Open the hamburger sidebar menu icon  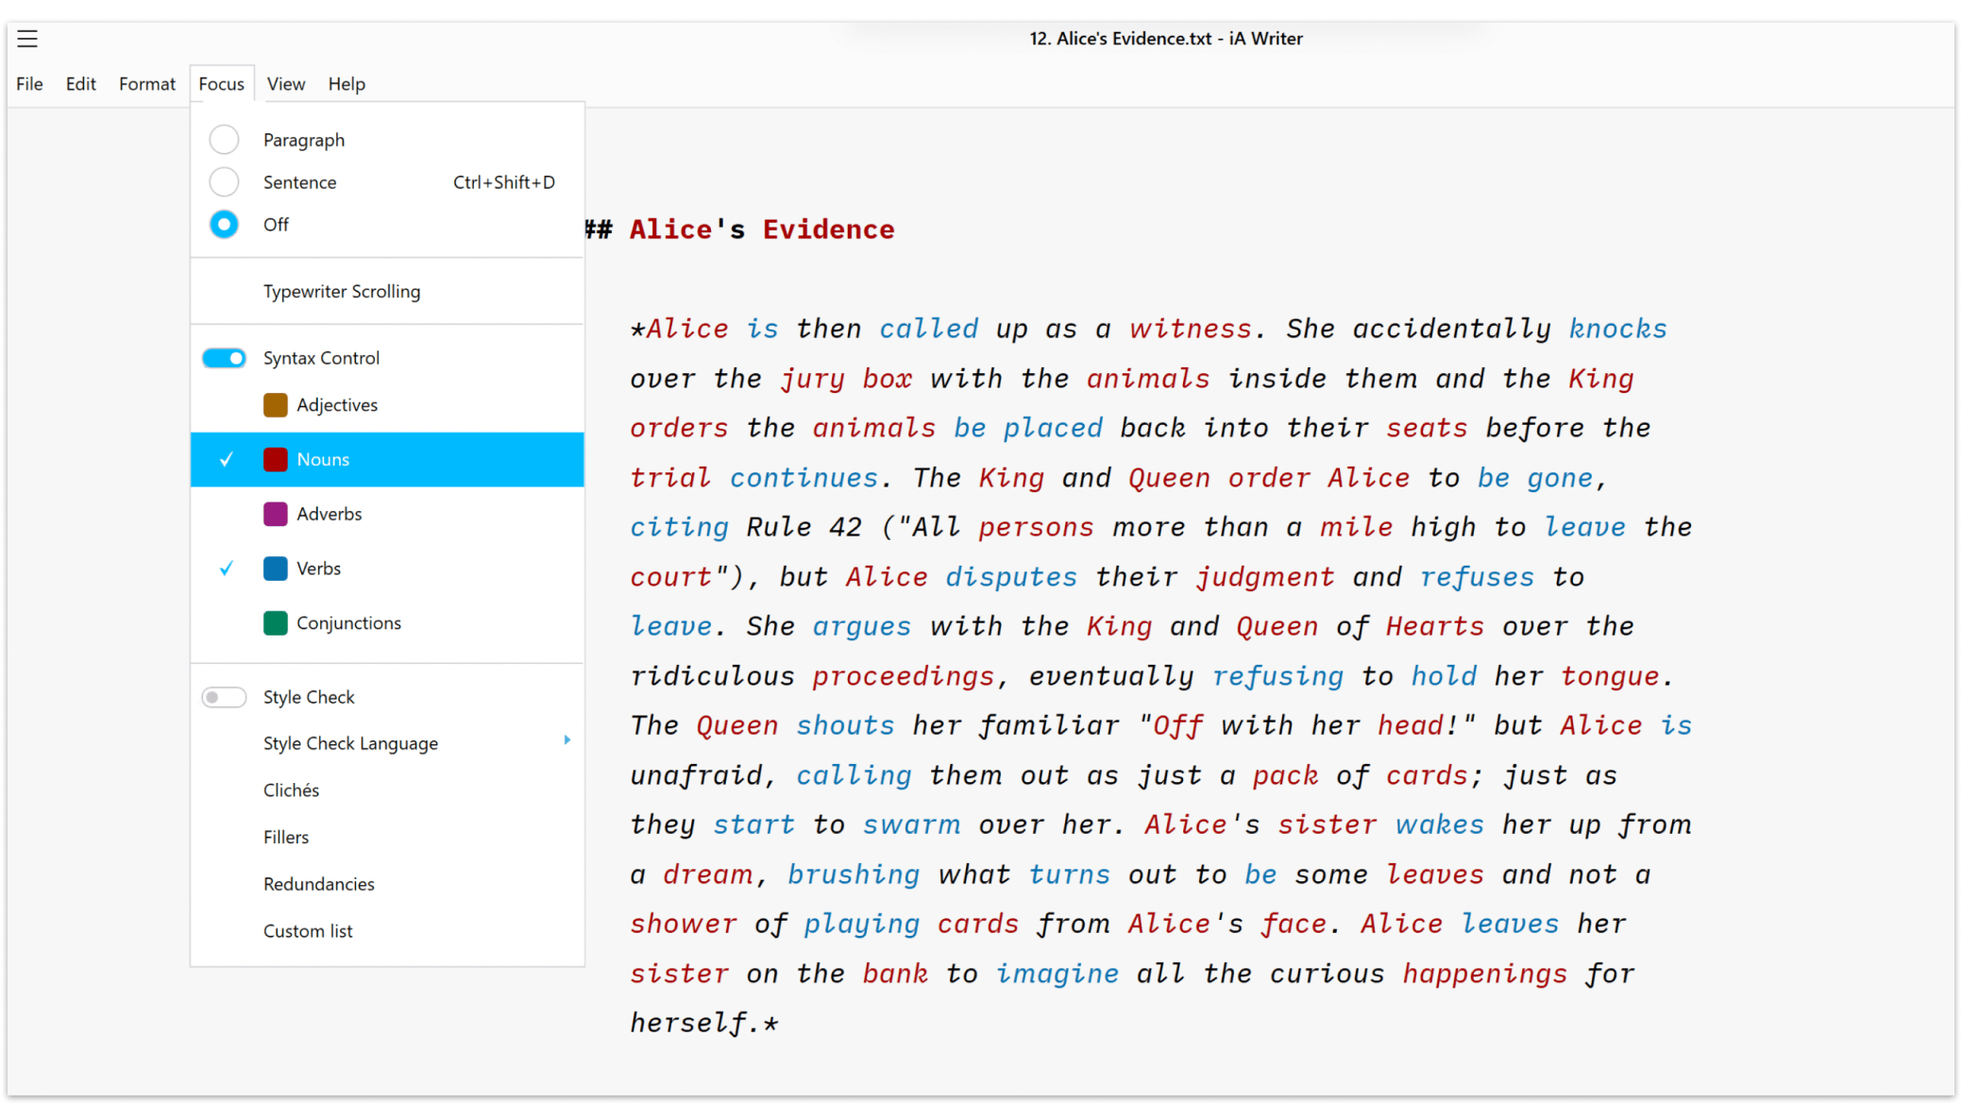27,39
